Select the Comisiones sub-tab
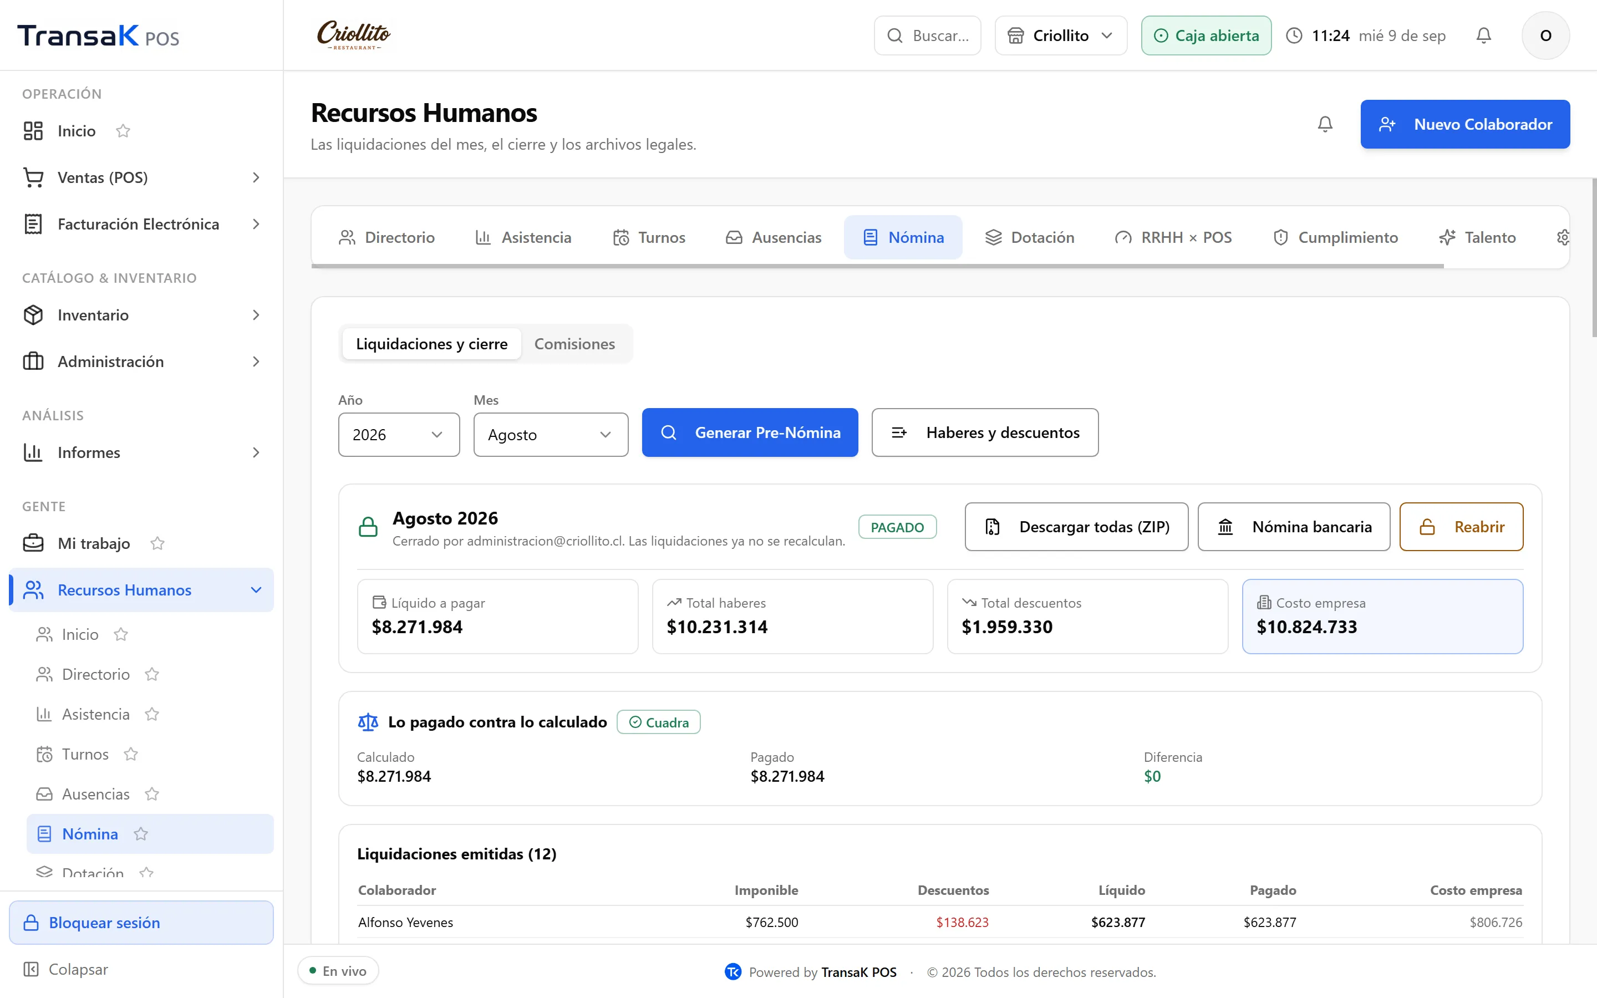 pyautogui.click(x=574, y=344)
